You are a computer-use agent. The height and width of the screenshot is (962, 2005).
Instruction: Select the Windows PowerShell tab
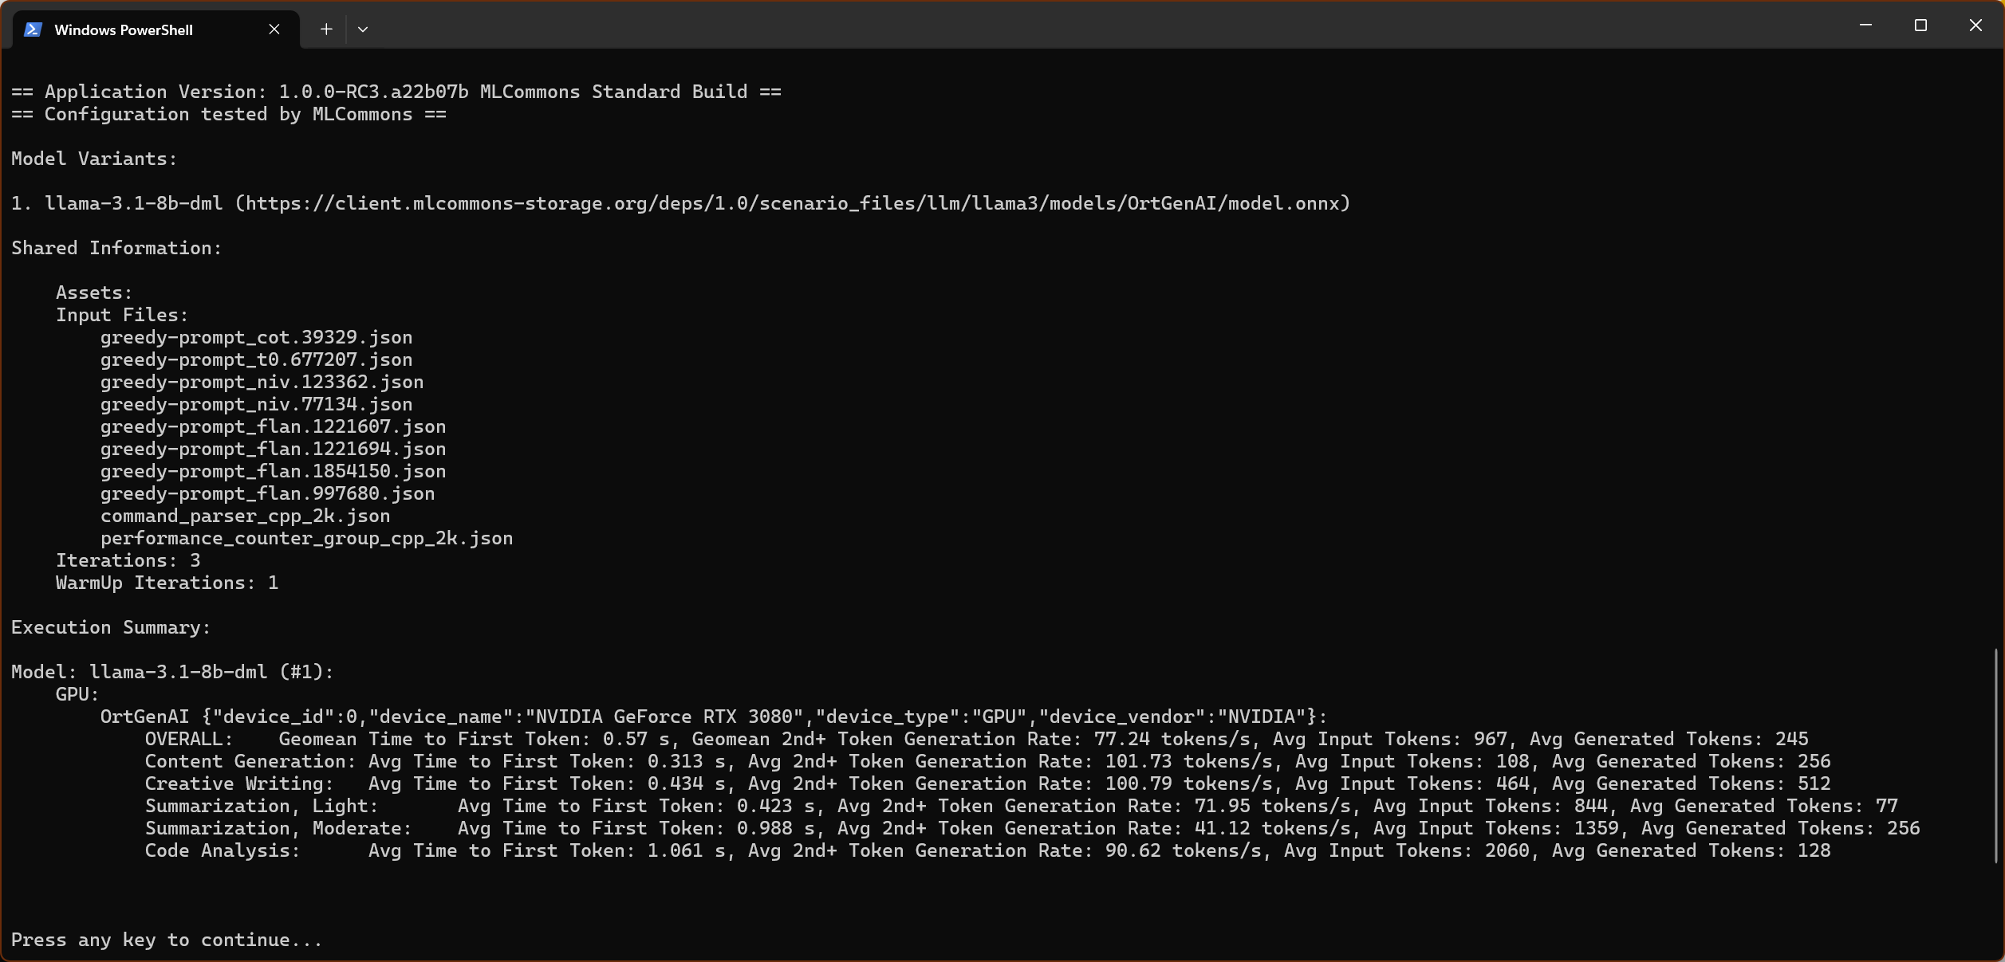coord(124,30)
